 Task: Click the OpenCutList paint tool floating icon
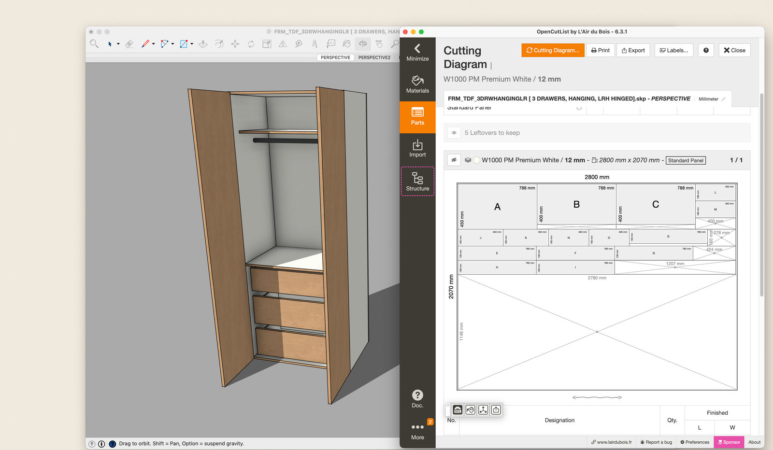point(471,410)
